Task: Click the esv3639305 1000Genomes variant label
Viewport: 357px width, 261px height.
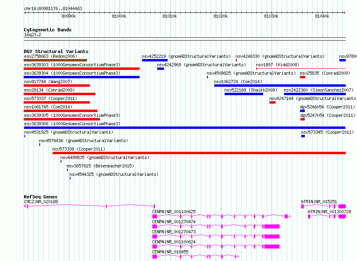Action: click(x=72, y=115)
